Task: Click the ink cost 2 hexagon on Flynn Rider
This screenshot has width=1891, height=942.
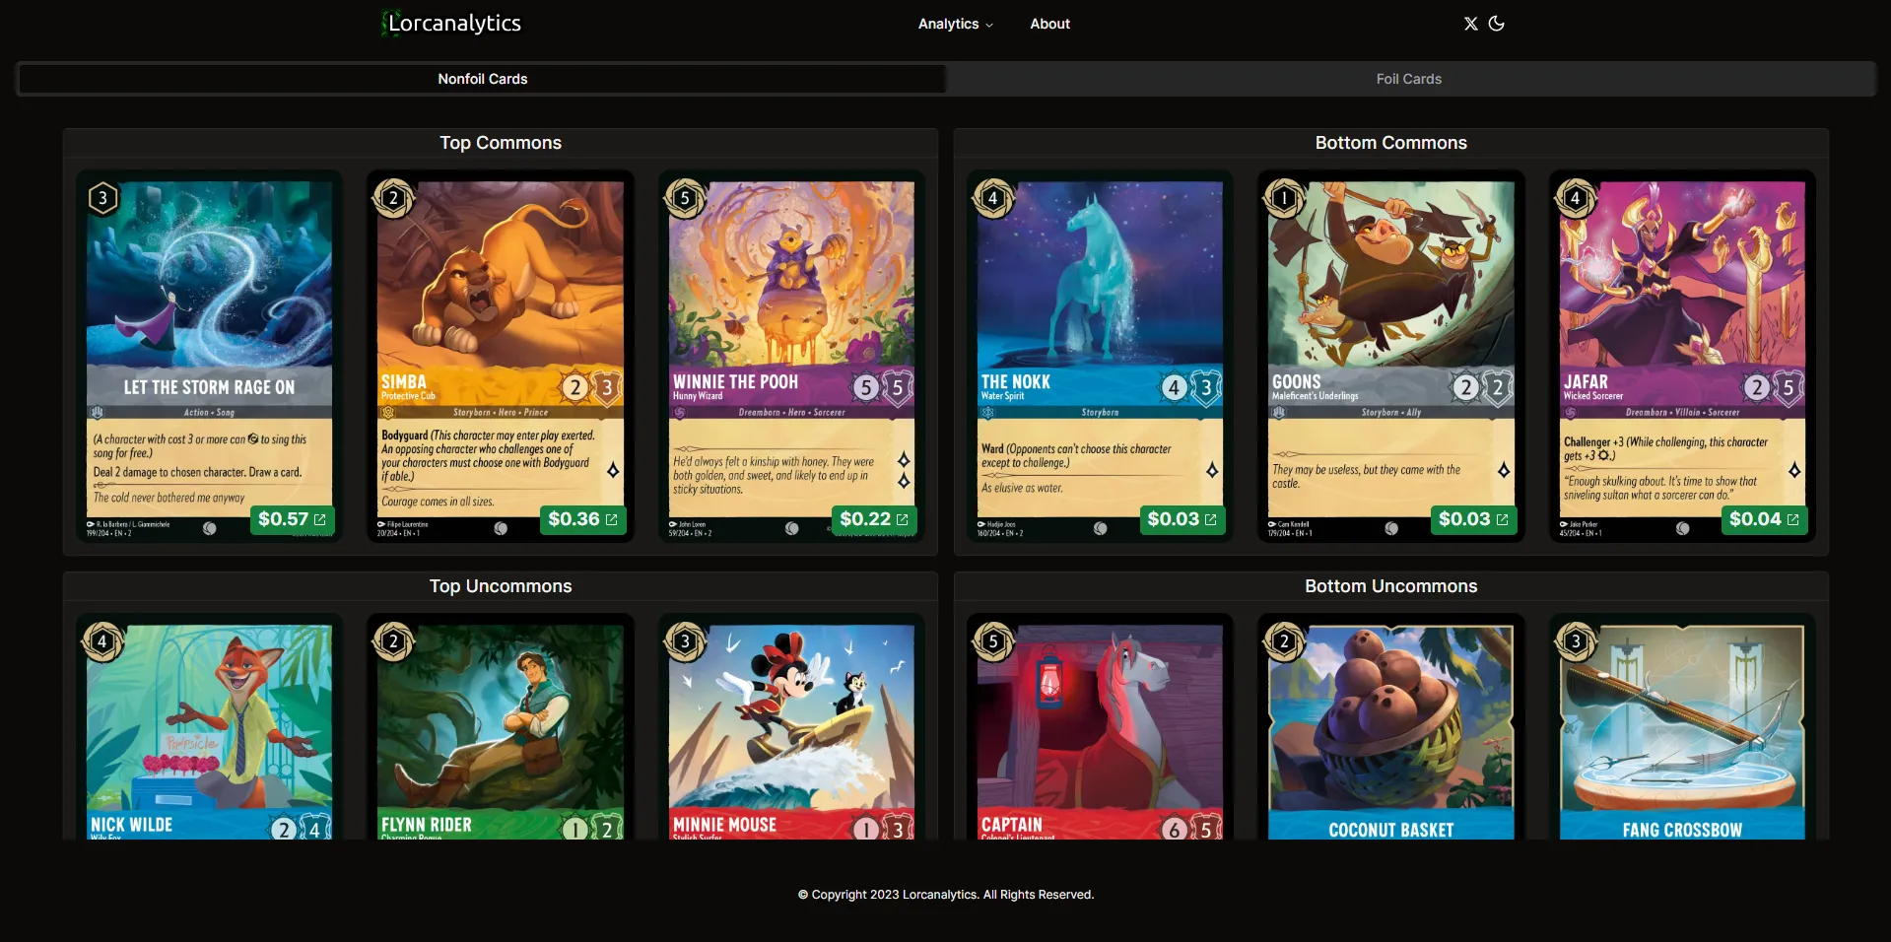Action: (393, 641)
